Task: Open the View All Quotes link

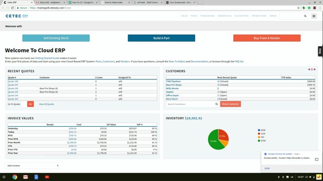Action: click(x=46, y=104)
